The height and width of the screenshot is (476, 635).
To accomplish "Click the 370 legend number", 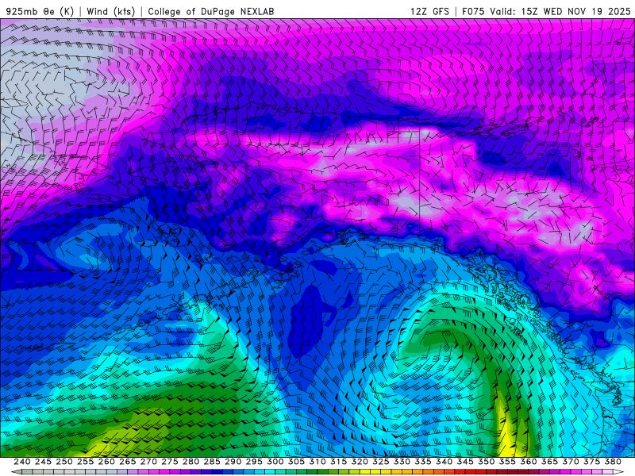I will (571, 462).
